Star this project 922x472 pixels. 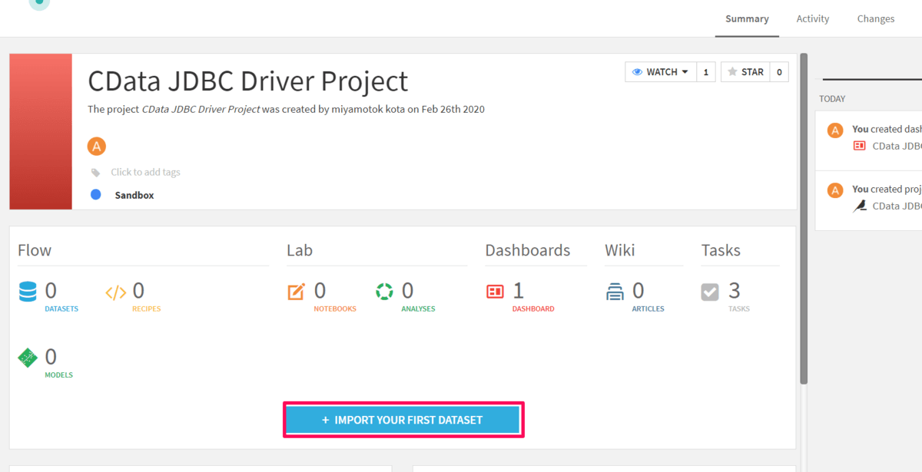point(745,72)
